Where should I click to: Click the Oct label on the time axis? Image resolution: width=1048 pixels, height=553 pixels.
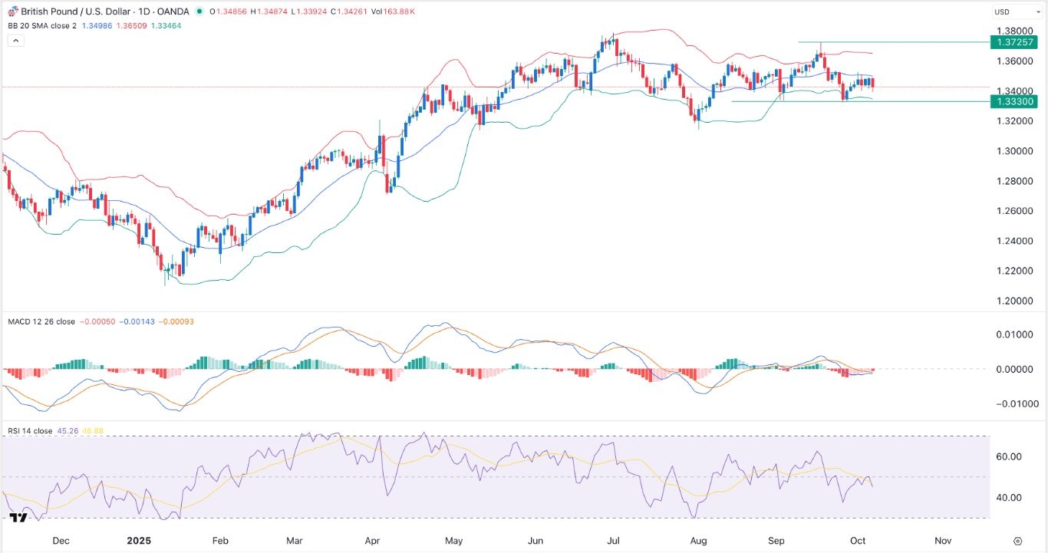click(x=857, y=541)
